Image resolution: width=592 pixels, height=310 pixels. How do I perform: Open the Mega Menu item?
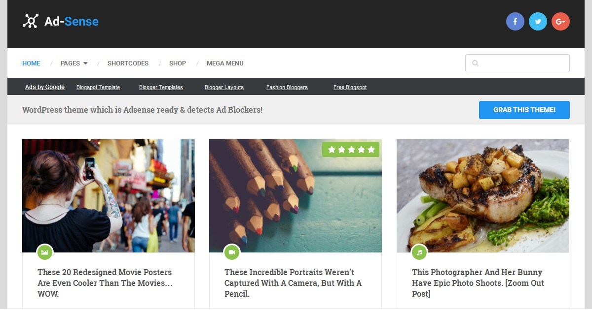coord(225,63)
